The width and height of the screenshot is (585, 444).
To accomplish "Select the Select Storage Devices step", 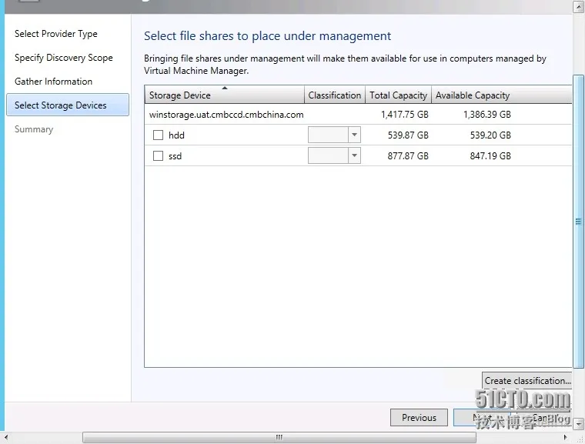I will [x=68, y=105].
